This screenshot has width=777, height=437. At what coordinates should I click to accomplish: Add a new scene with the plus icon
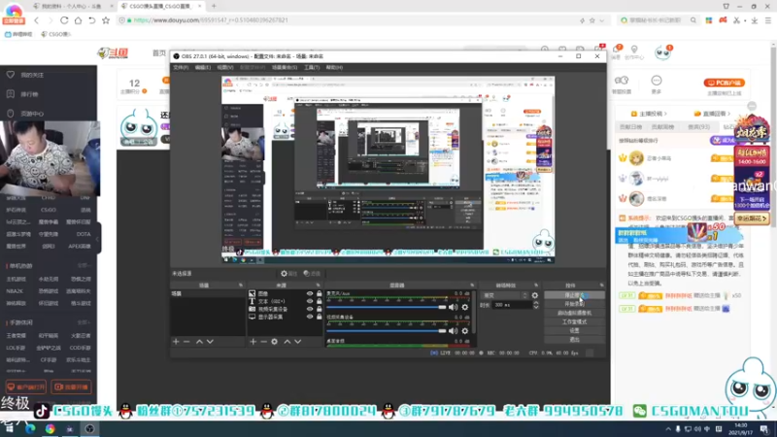click(x=176, y=342)
